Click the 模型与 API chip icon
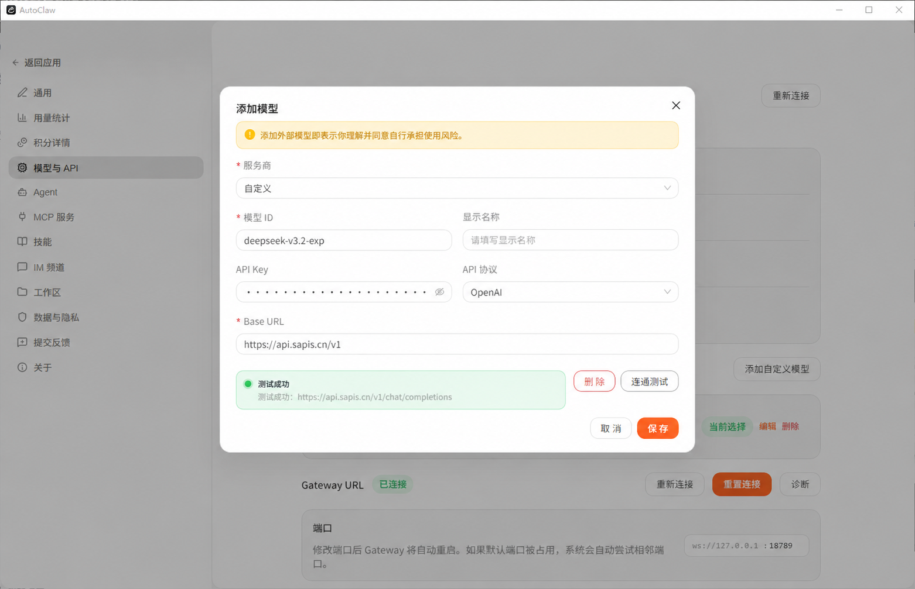915x589 pixels. [x=22, y=168]
